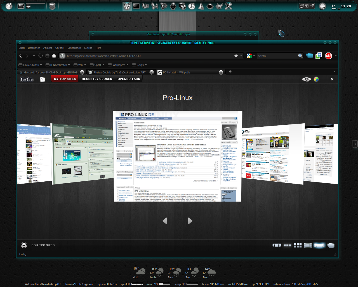
Task: Click the bookmark-add star toolbar icon
Action: (x=319, y=56)
